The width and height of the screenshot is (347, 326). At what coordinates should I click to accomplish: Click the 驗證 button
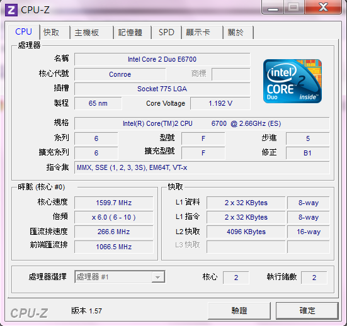point(239,311)
